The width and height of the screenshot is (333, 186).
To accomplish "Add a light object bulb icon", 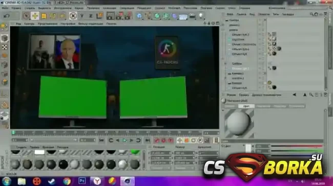I will click(201, 16).
